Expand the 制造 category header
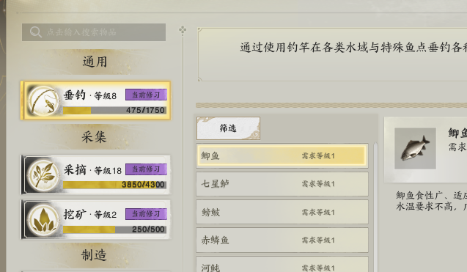Image resolution: width=467 pixels, height=272 pixels. click(94, 255)
